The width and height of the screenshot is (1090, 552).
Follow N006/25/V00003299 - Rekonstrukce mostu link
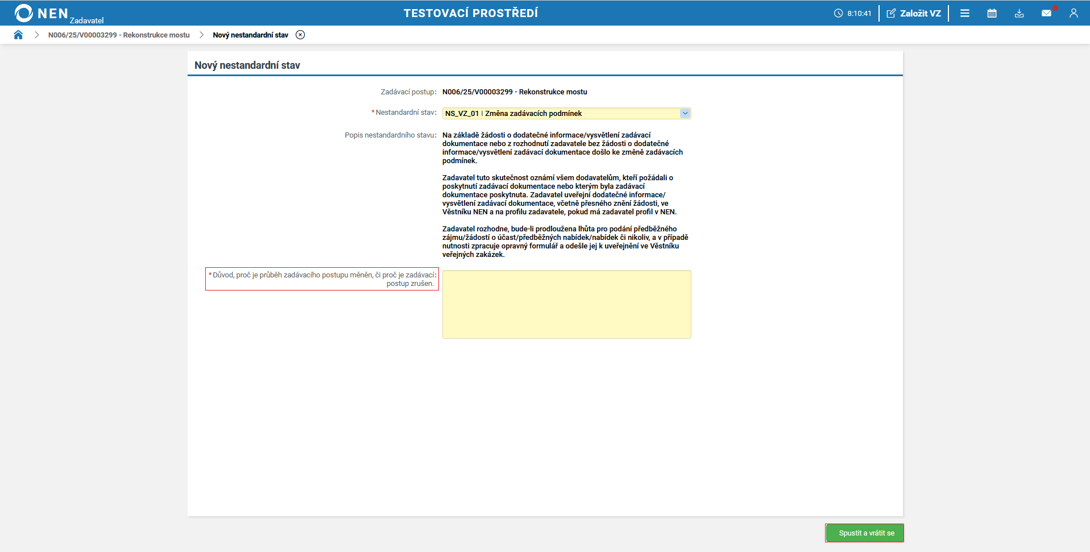(x=119, y=35)
